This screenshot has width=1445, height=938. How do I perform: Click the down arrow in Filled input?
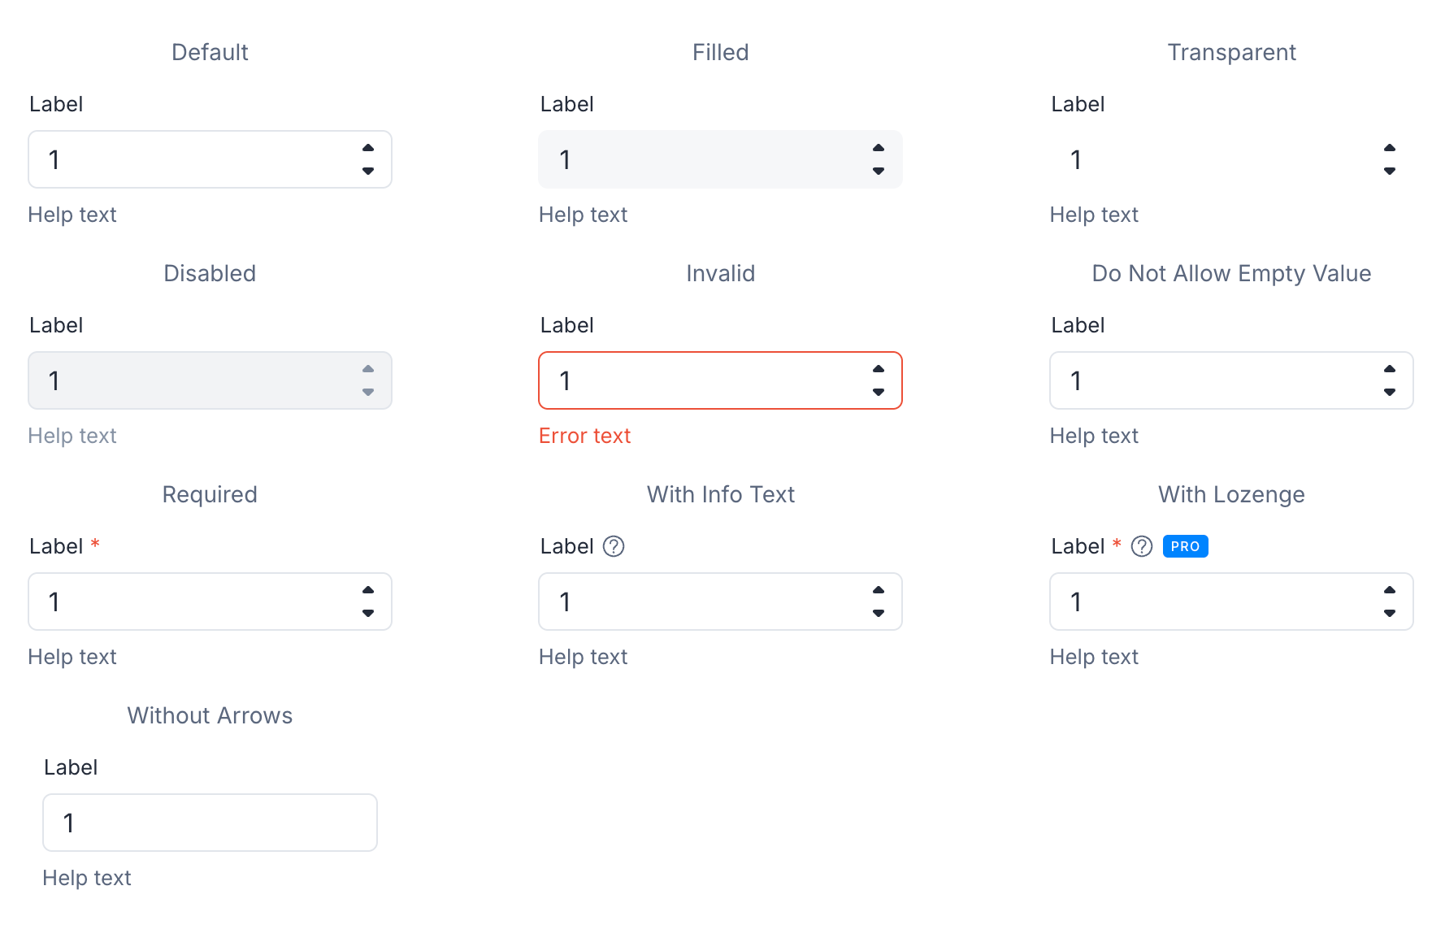point(879,171)
